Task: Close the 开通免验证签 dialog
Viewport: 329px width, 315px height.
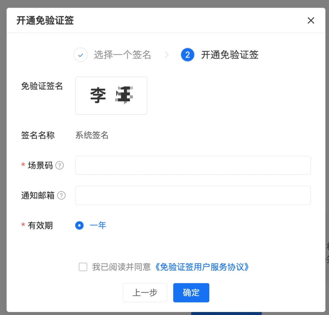Action: click(x=311, y=21)
